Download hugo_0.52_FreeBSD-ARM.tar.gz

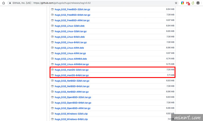point(72,20)
